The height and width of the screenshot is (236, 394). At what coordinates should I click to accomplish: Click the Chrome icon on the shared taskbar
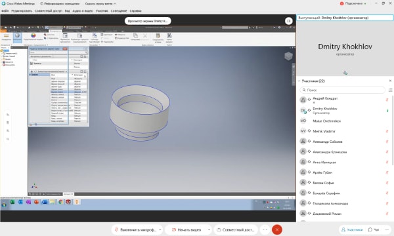60,202
